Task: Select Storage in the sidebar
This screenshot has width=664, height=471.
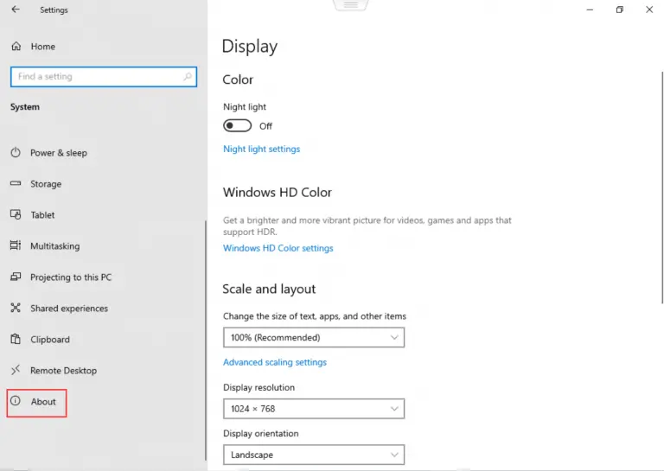Action: pos(46,184)
